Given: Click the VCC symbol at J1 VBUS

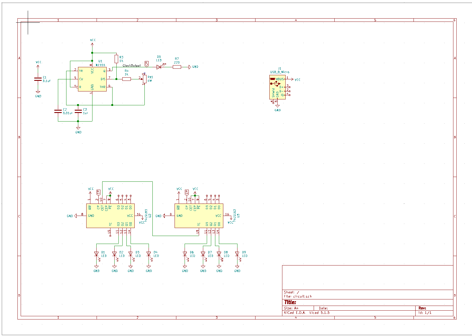Looking at the screenshot, I should tap(296, 79).
